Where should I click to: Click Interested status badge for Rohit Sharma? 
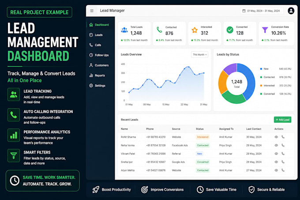point(202,137)
